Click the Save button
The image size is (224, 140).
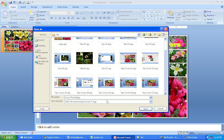pyautogui.click(x=146, y=109)
